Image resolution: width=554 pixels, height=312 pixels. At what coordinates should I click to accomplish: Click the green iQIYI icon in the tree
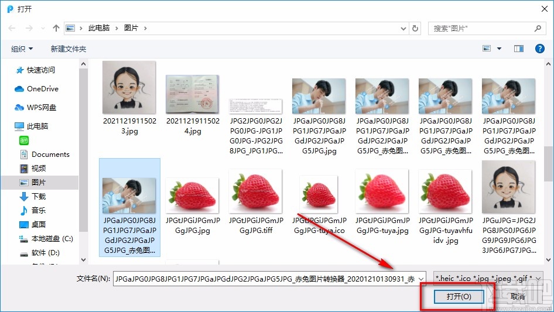pos(24,140)
